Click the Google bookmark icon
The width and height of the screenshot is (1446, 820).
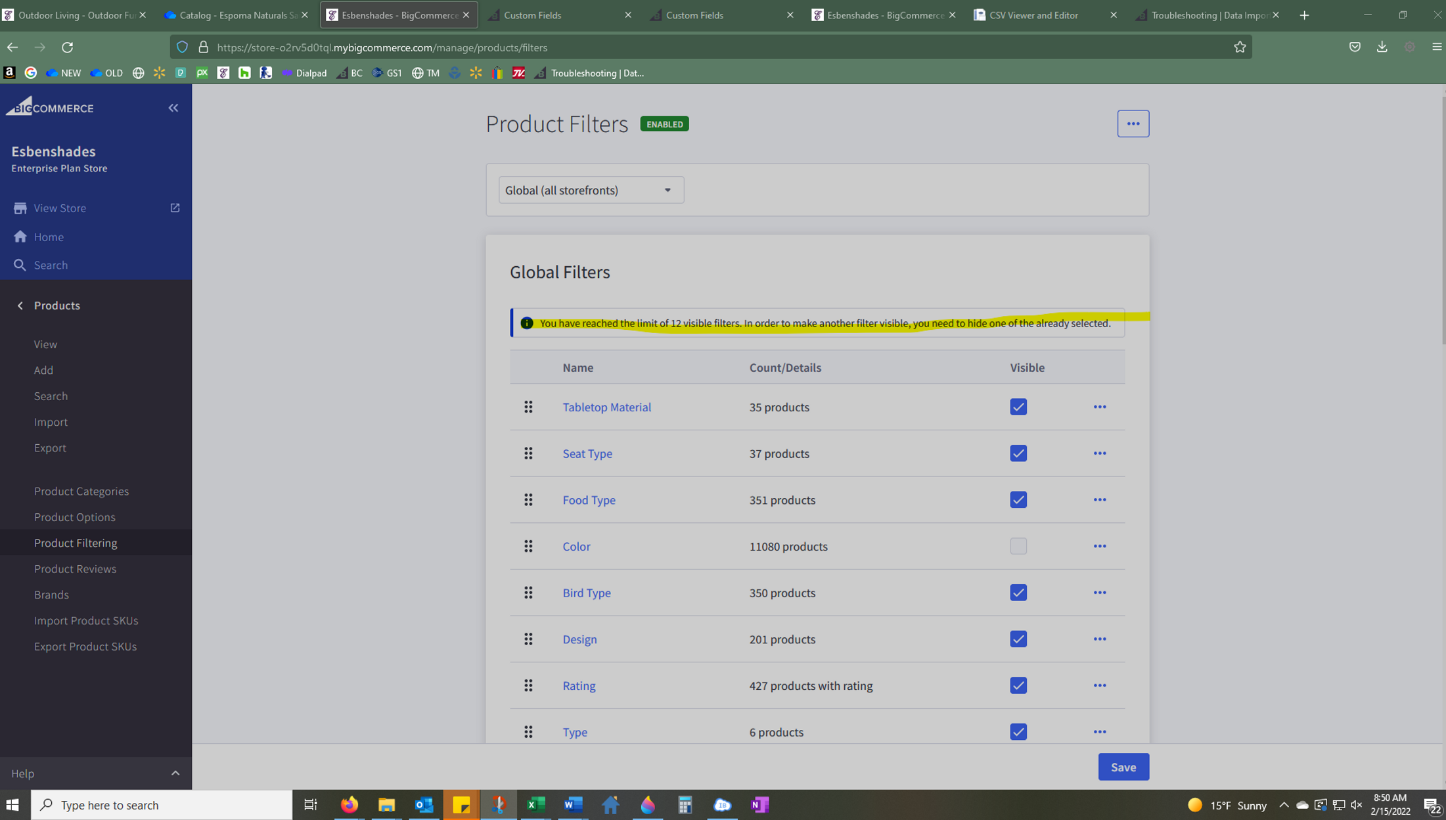(x=30, y=73)
